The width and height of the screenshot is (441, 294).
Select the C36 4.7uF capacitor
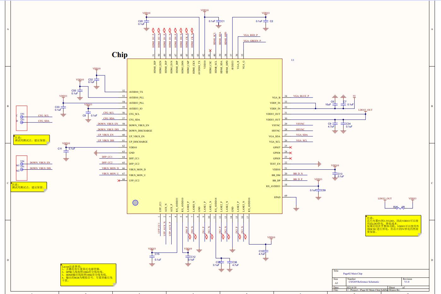[230, 262]
